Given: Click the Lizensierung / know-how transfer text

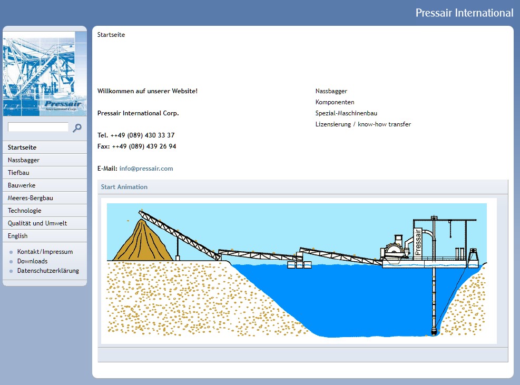Looking at the screenshot, I should 363,124.
